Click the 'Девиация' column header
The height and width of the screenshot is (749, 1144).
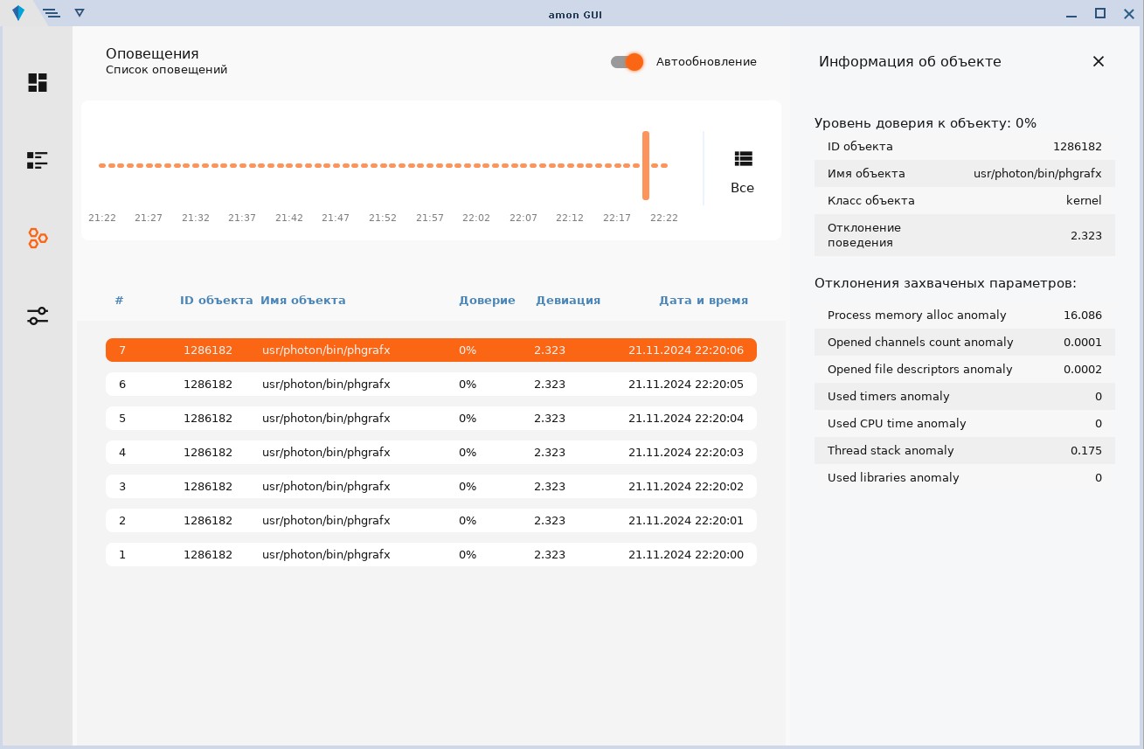567,301
